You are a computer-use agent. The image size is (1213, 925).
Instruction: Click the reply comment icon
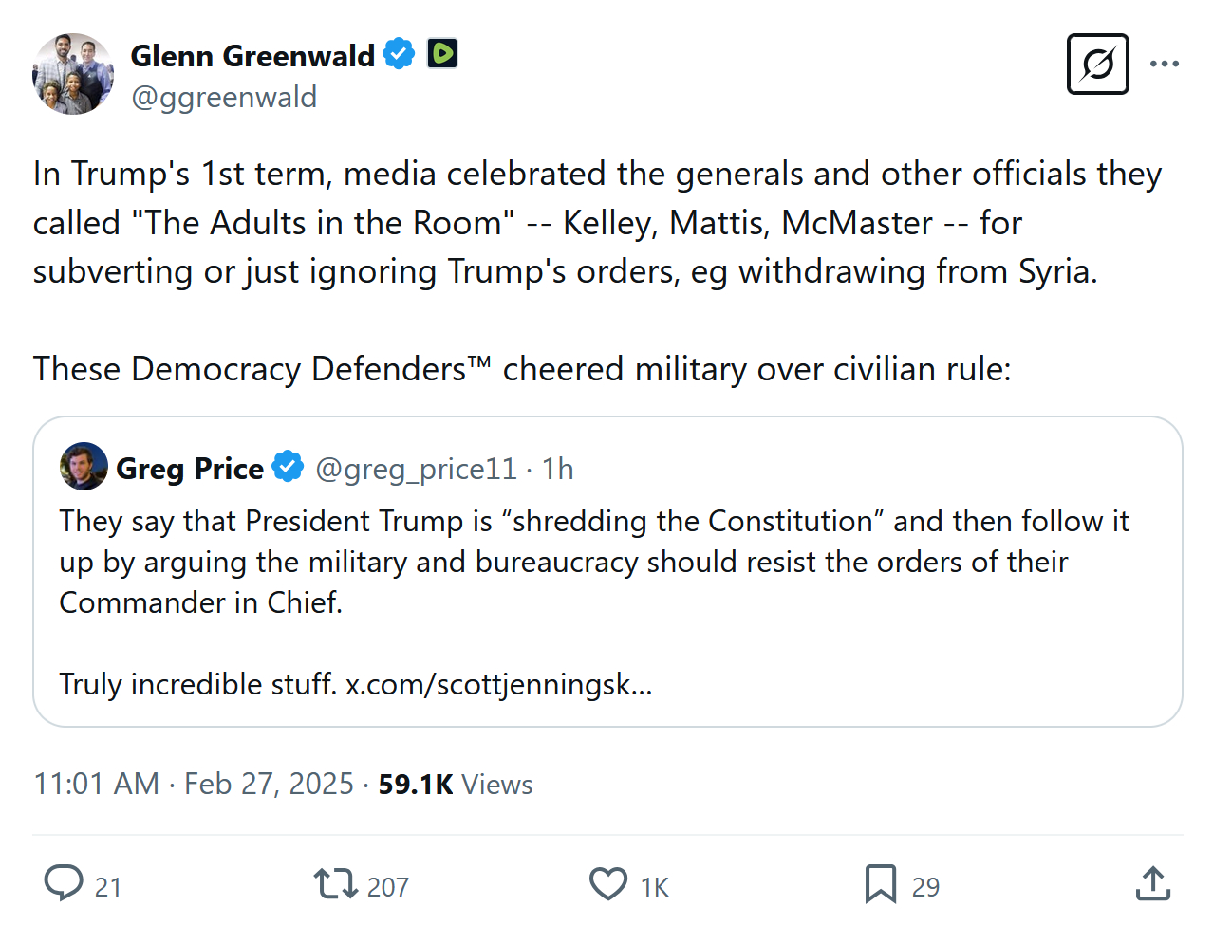click(x=64, y=883)
